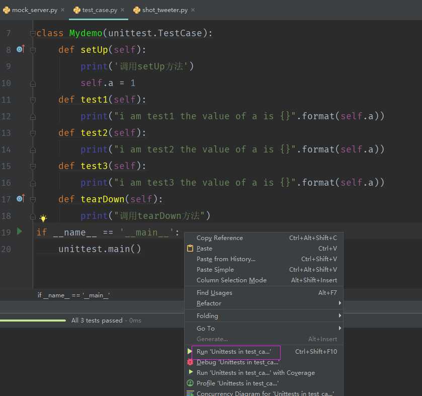The width and height of the screenshot is (422, 396).
Task: Collapse the test2 method fold on line 13
Action: 33,133
